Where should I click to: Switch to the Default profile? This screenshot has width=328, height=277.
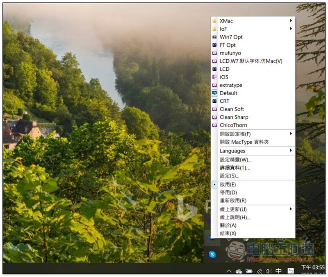click(x=253, y=93)
